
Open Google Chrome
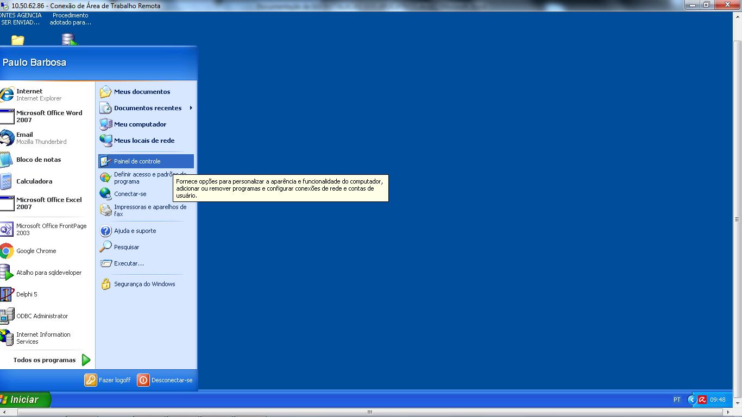point(47,251)
